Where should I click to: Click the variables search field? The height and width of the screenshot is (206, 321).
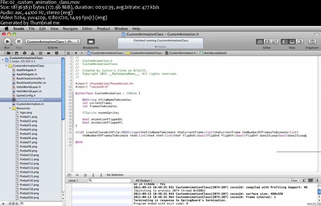pyautogui.click(x=109, y=181)
